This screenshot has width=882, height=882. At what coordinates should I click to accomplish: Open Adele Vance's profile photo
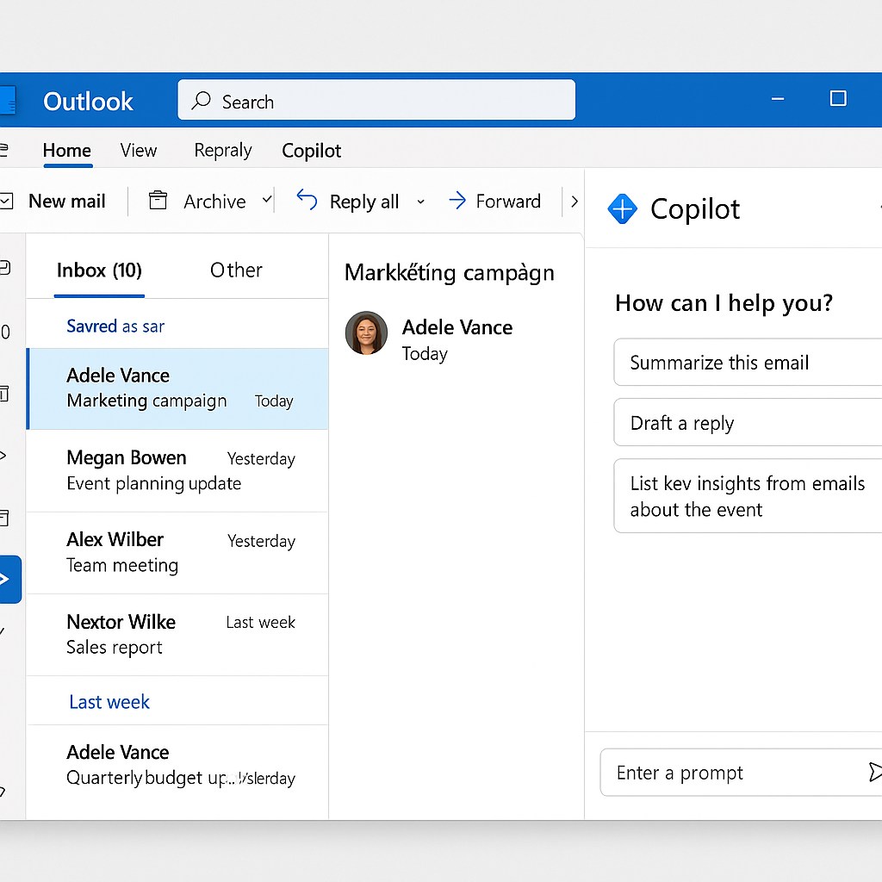366,333
